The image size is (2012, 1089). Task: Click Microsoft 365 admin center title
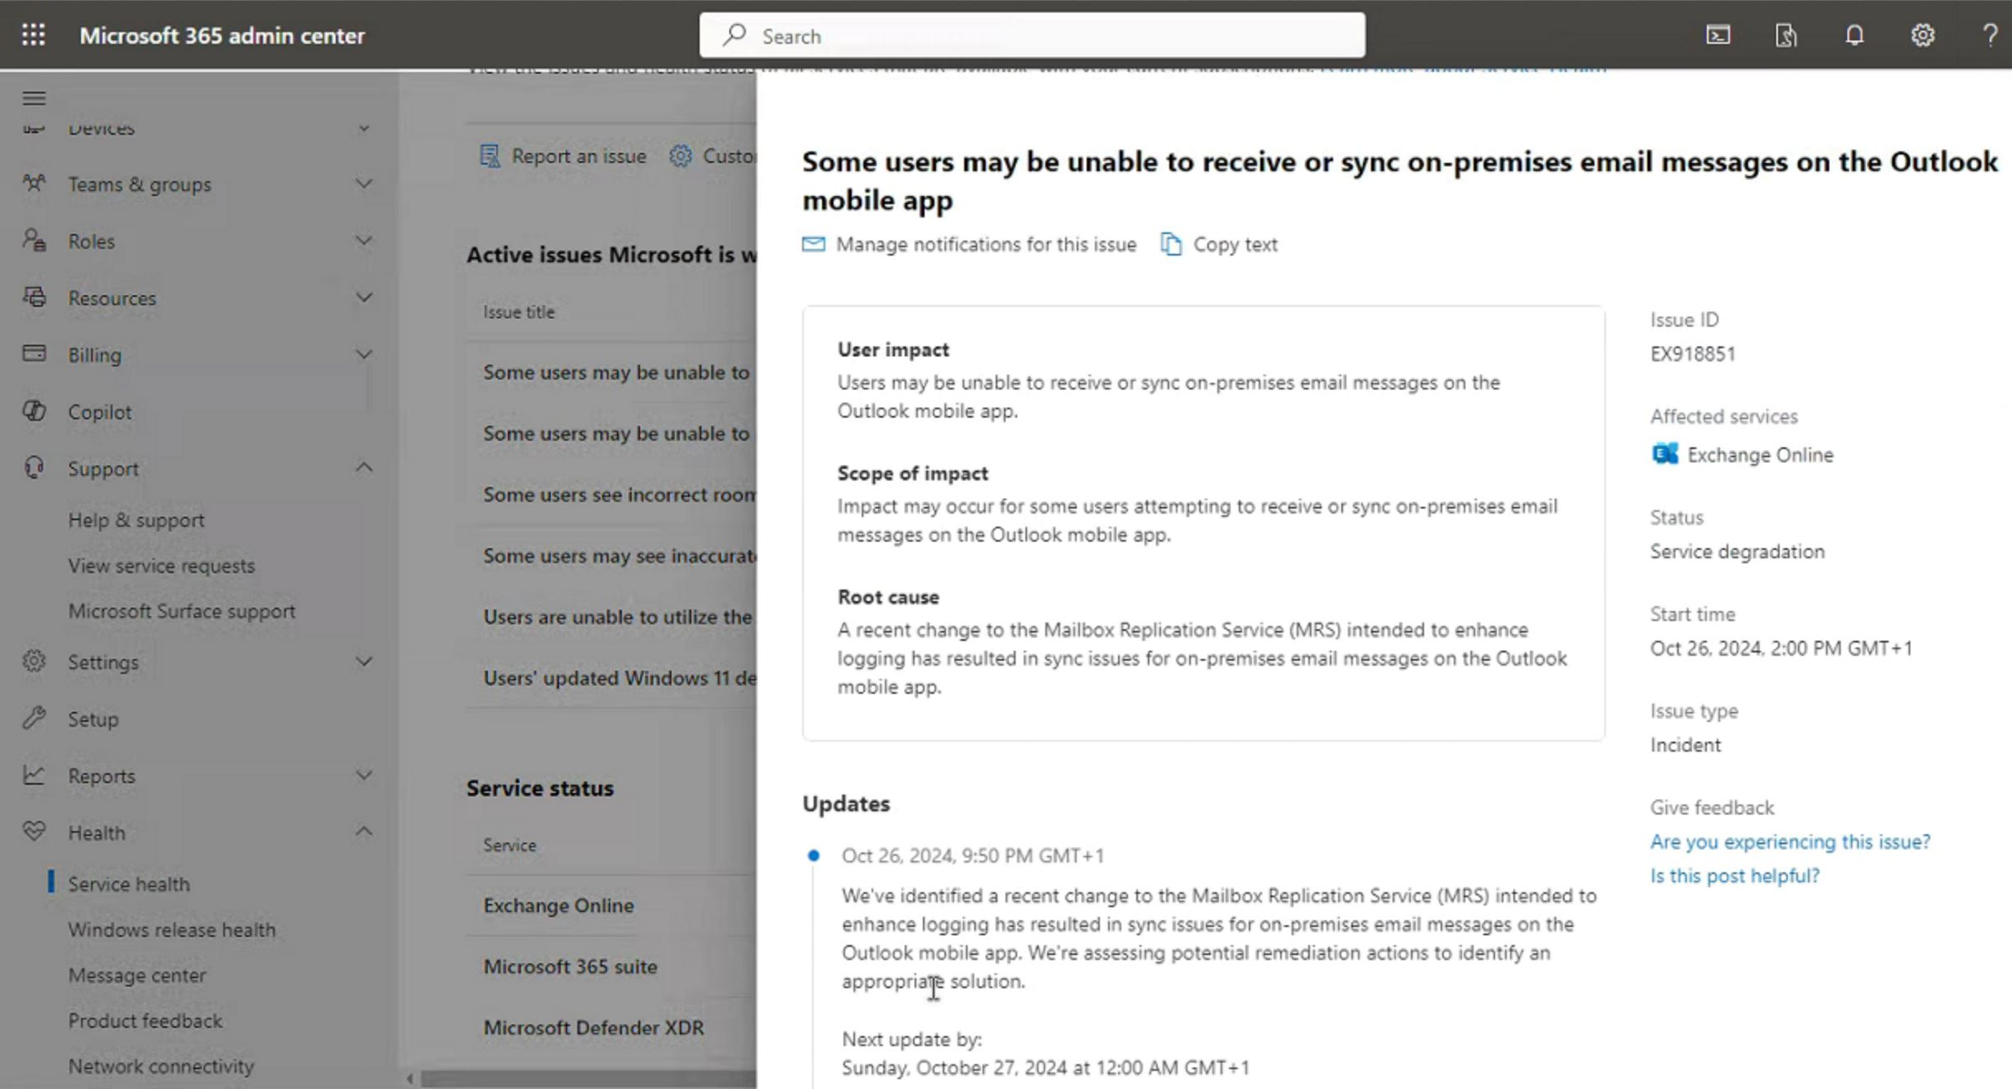click(222, 36)
